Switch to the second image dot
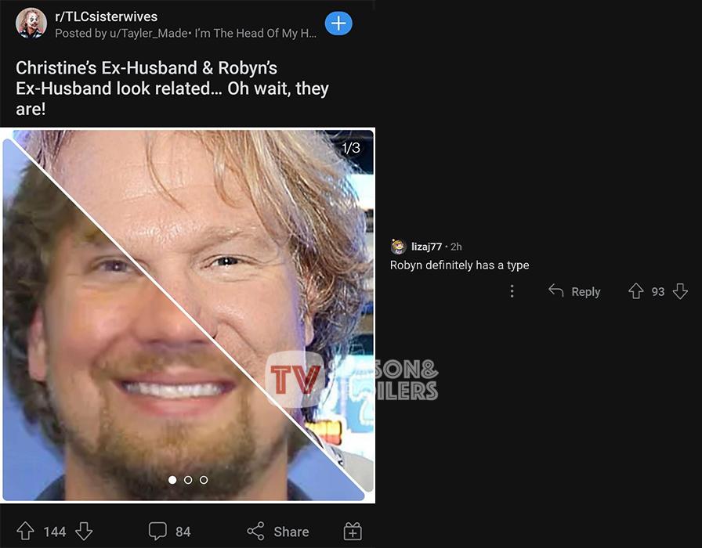 click(x=188, y=480)
